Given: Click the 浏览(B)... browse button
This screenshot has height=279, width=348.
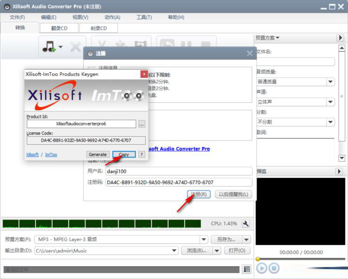Looking at the screenshot, I should point(197,251).
